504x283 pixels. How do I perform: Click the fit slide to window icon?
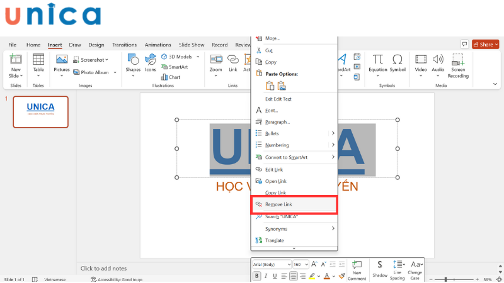[499, 279]
